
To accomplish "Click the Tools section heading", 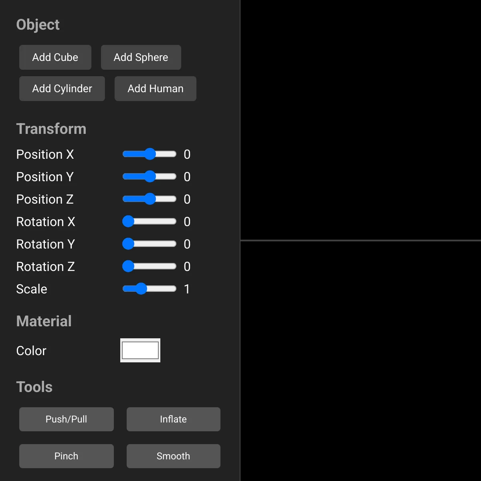I will pos(34,387).
